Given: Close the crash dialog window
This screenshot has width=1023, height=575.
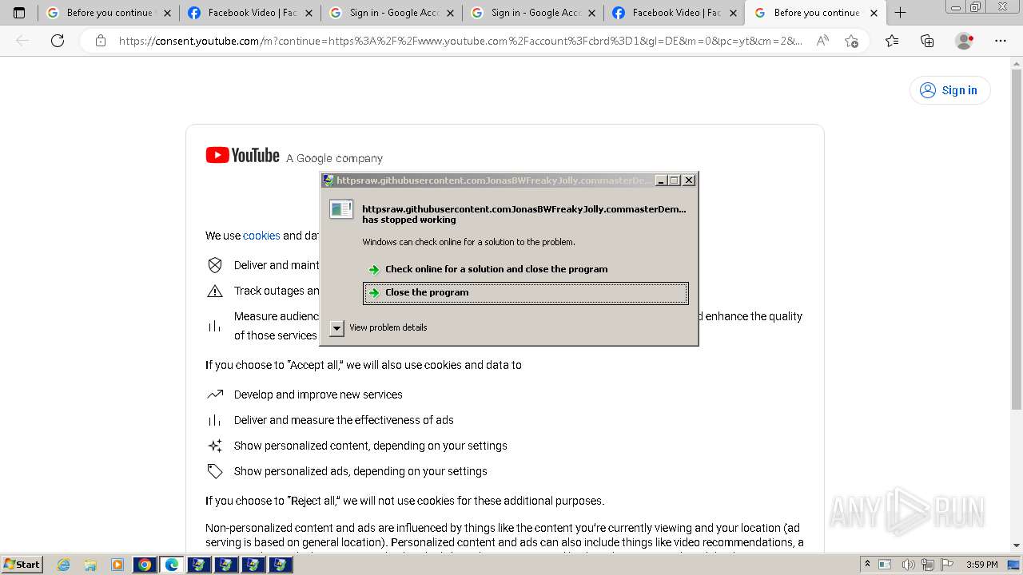Looking at the screenshot, I should pyautogui.click(x=689, y=180).
